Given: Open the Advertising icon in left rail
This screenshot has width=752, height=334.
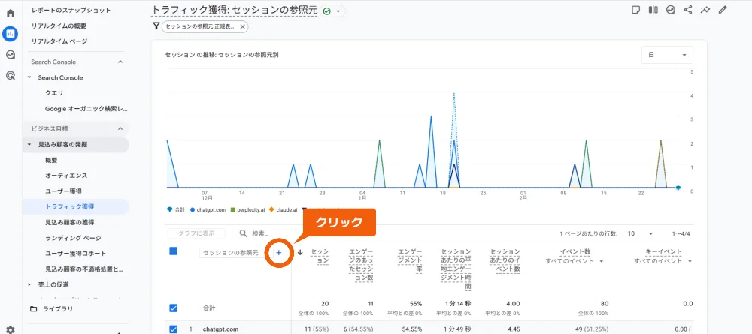Looking at the screenshot, I should (11, 75).
